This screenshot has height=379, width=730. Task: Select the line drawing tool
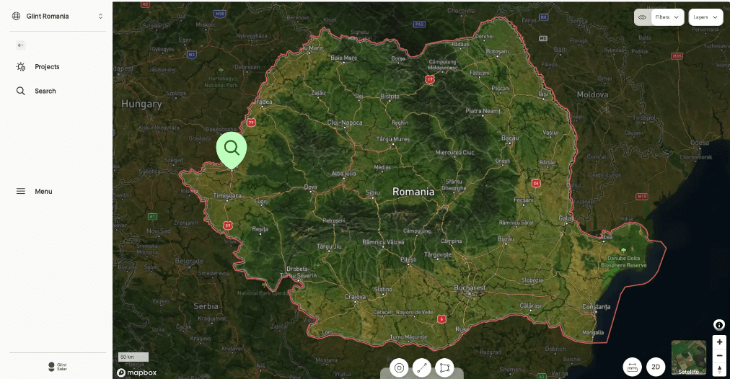pyautogui.click(x=422, y=368)
